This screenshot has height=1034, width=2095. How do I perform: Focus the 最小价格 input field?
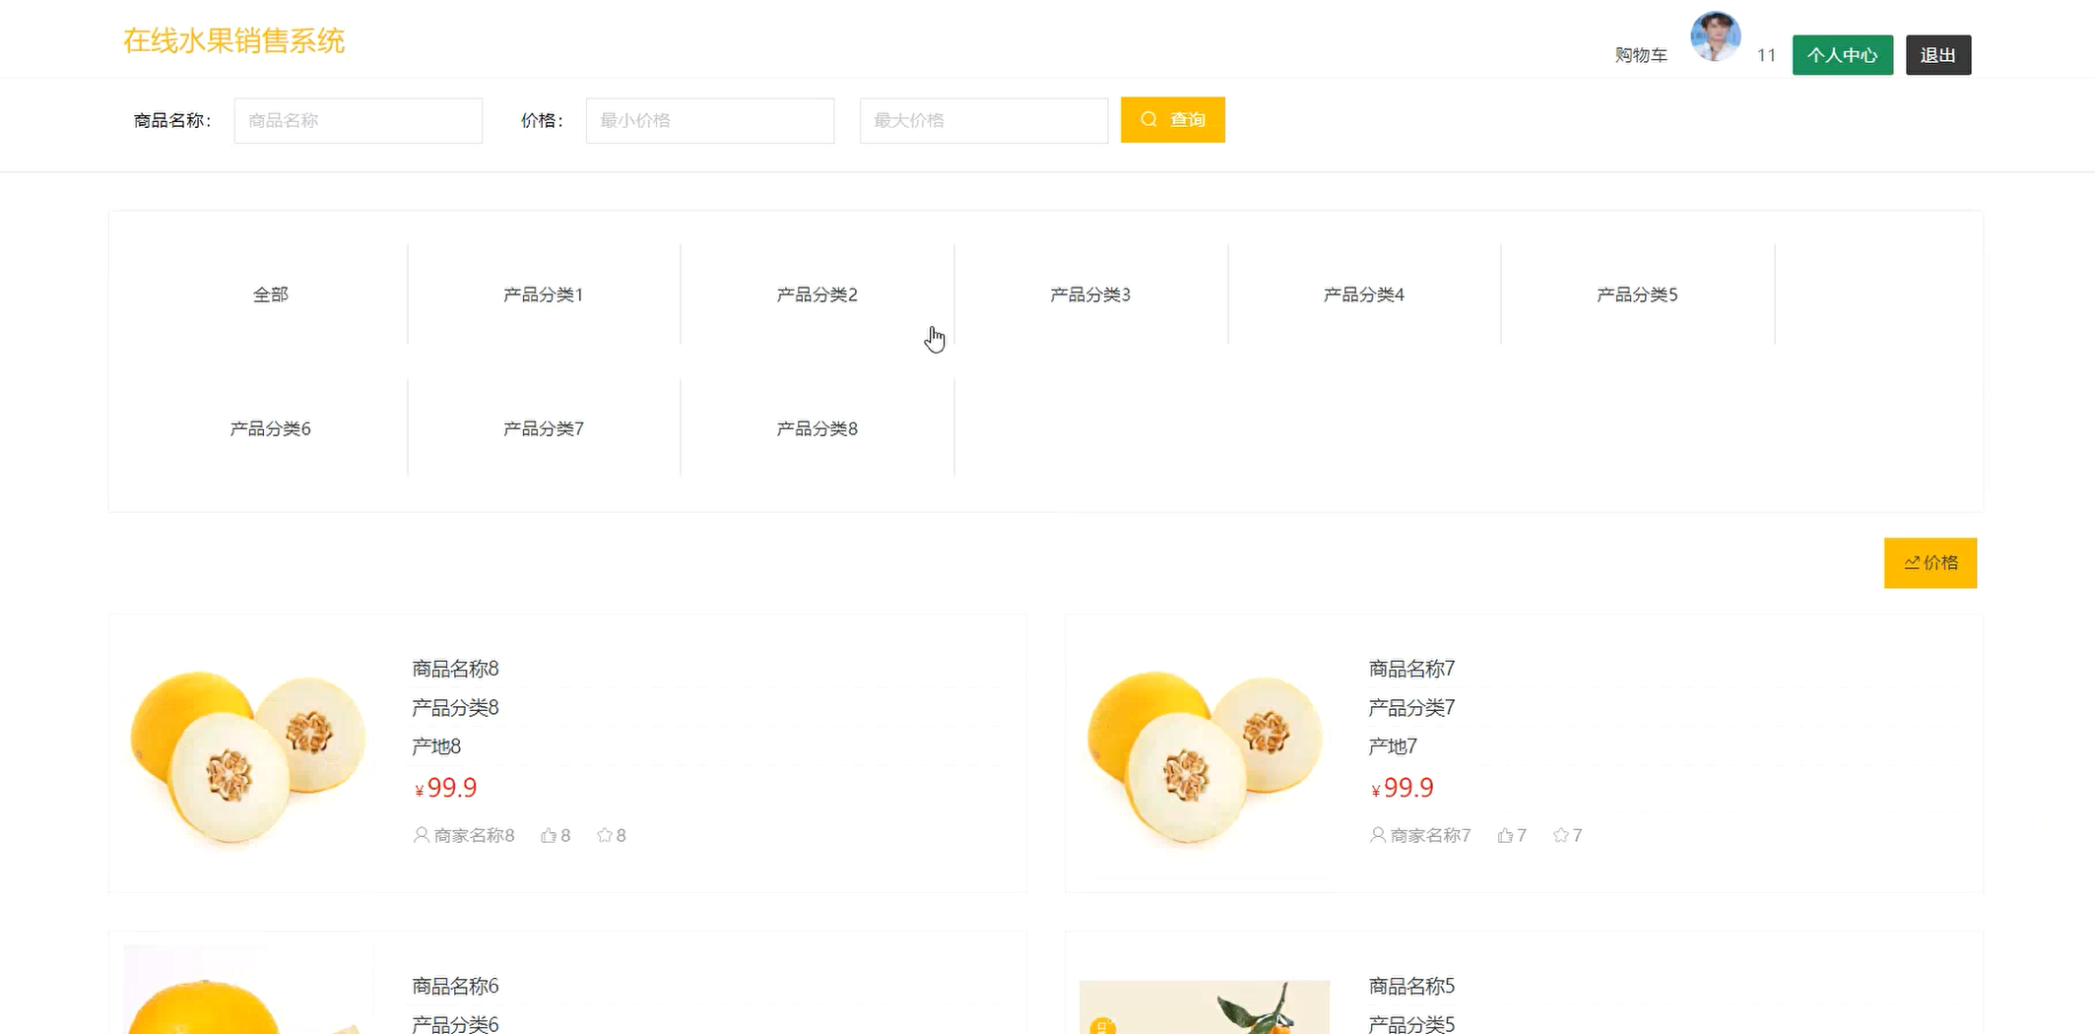[710, 120]
